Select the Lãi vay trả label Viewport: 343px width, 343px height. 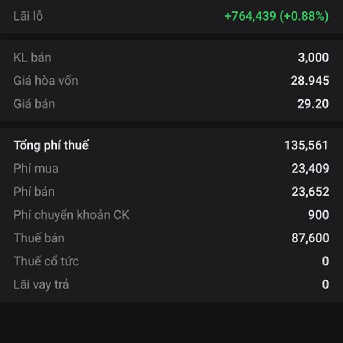point(41,284)
